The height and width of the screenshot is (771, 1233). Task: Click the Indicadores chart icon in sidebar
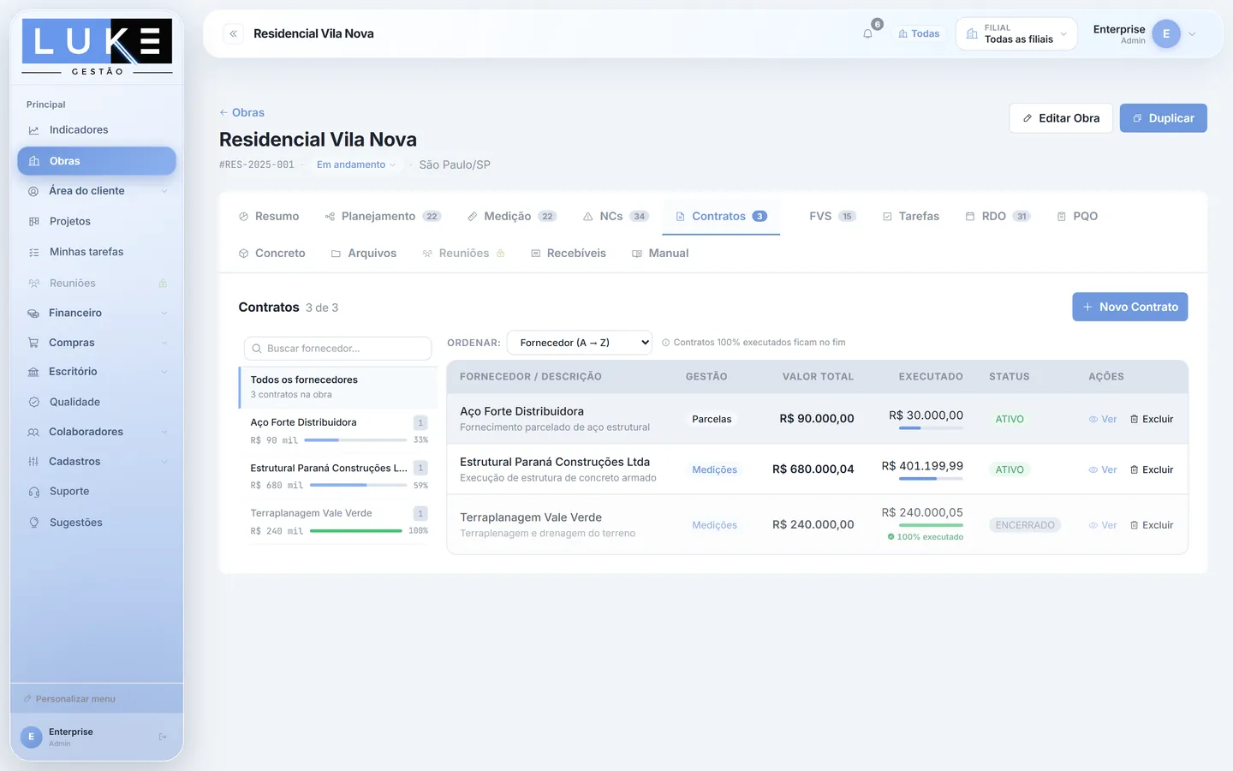coord(33,130)
